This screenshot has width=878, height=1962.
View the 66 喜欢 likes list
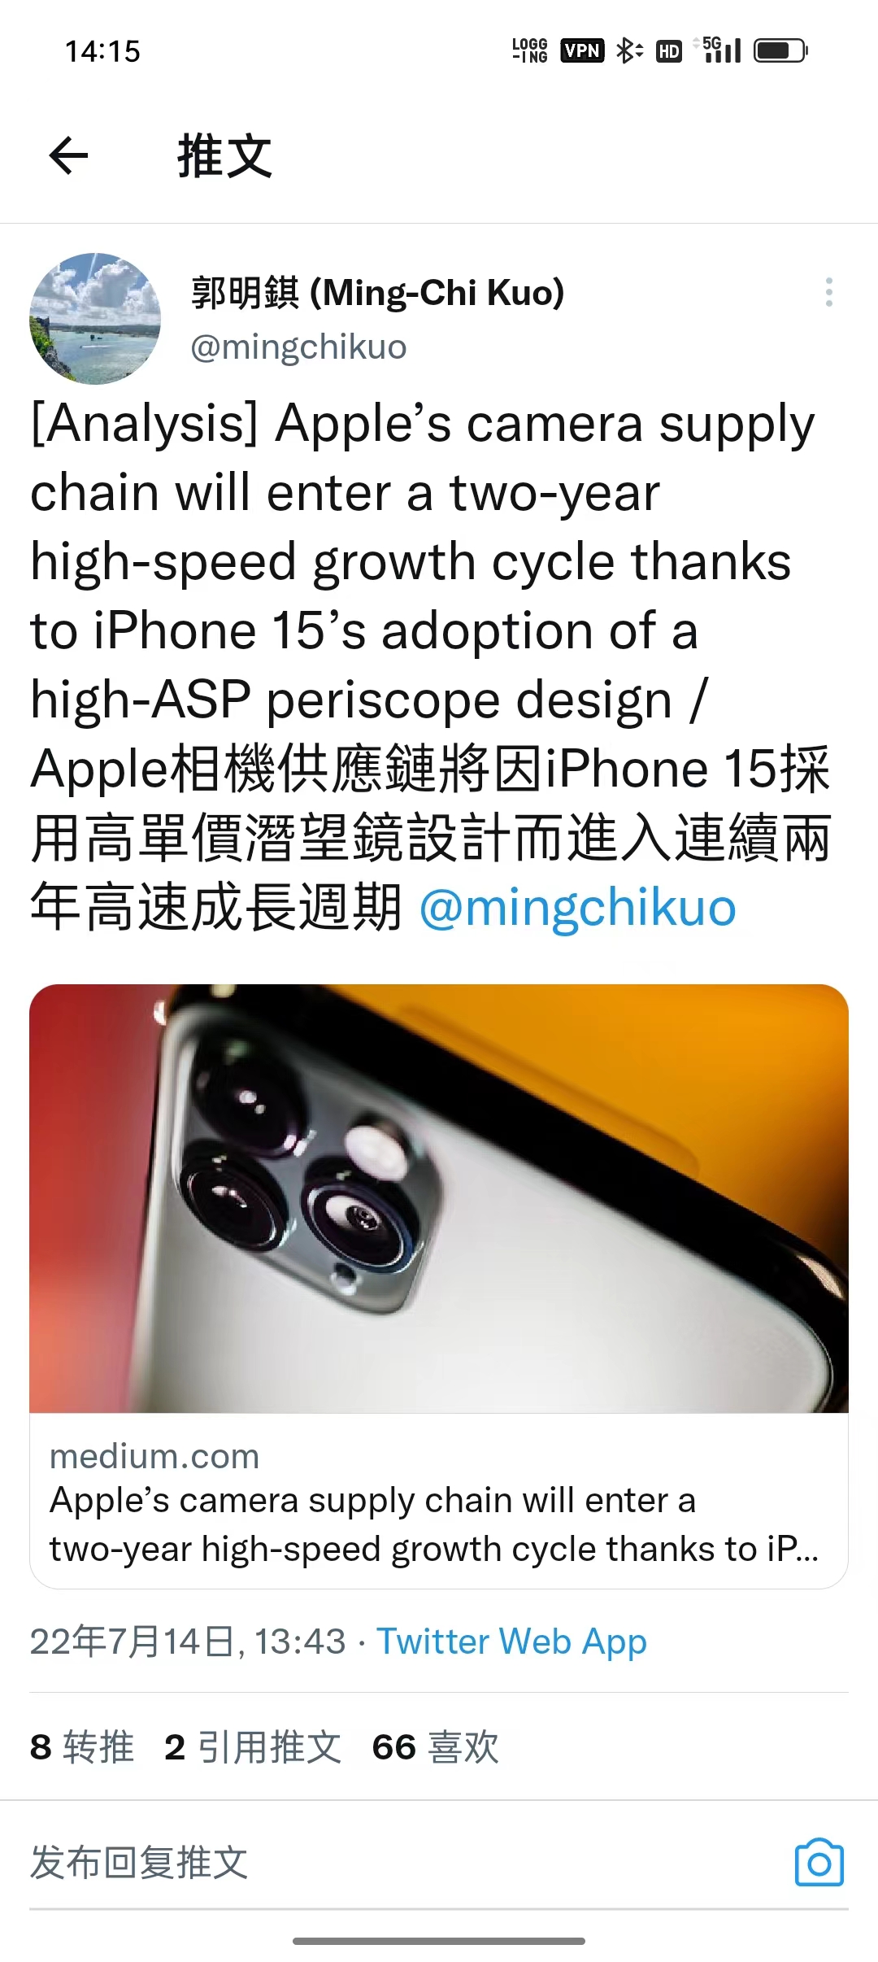click(436, 1746)
